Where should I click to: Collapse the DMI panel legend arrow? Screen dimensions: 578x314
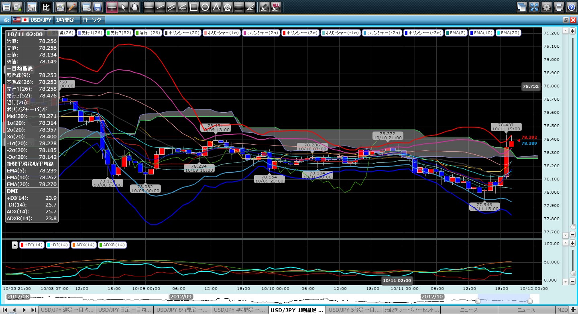click(15, 245)
